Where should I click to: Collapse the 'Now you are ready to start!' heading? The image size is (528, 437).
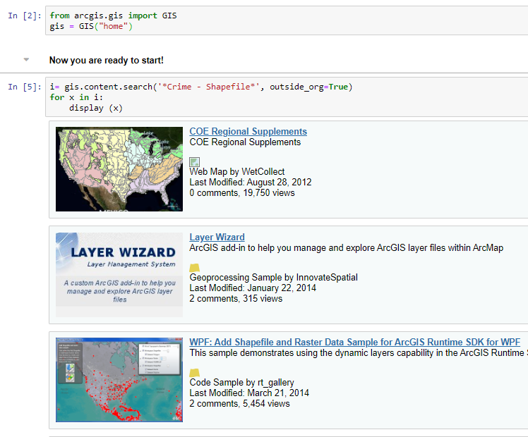point(26,60)
